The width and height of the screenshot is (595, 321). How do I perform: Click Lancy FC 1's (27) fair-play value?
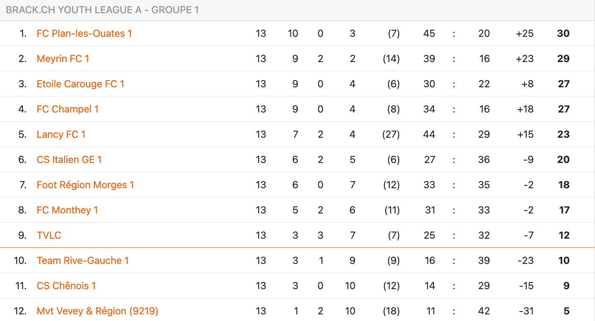point(391,134)
